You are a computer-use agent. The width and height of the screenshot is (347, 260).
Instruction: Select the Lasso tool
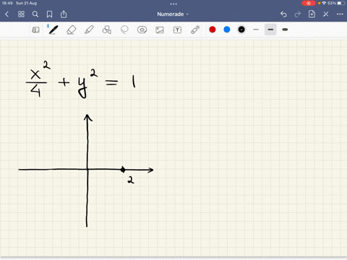click(124, 30)
